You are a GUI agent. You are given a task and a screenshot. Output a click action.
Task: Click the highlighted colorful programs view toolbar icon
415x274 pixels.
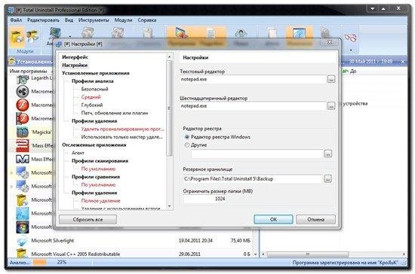[182, 33]
